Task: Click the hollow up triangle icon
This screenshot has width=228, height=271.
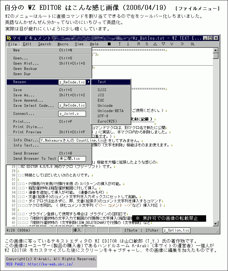Action: point(155,44)
